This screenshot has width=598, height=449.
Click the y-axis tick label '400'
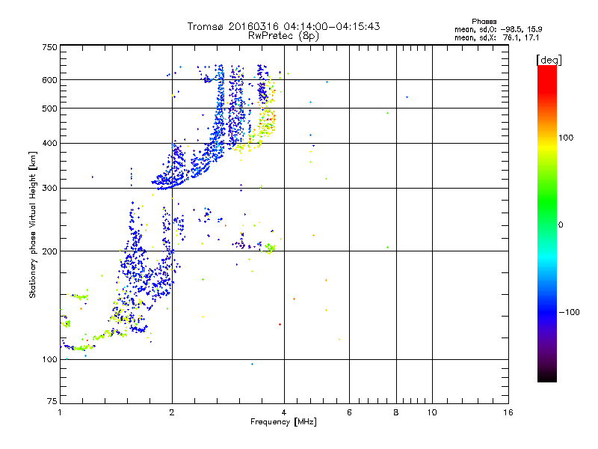49,144
